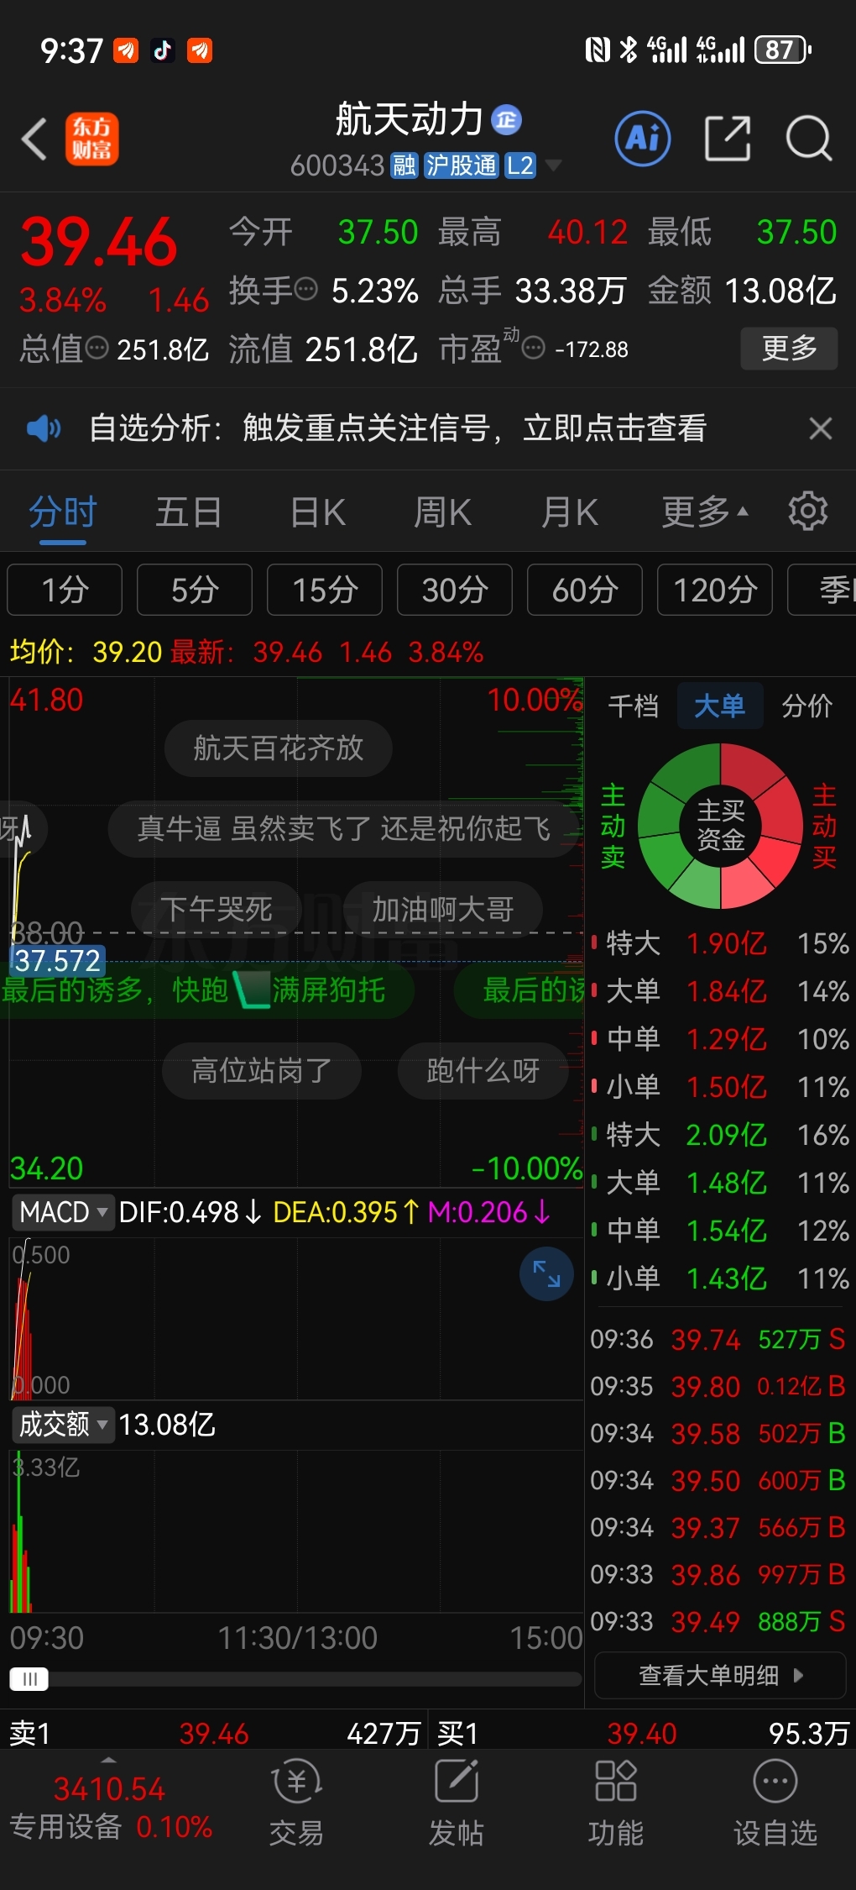This screenshot has width=856, height=1890.
Task: Tap the TikTok notification in status bar
Action: click(x=163, y=50)
